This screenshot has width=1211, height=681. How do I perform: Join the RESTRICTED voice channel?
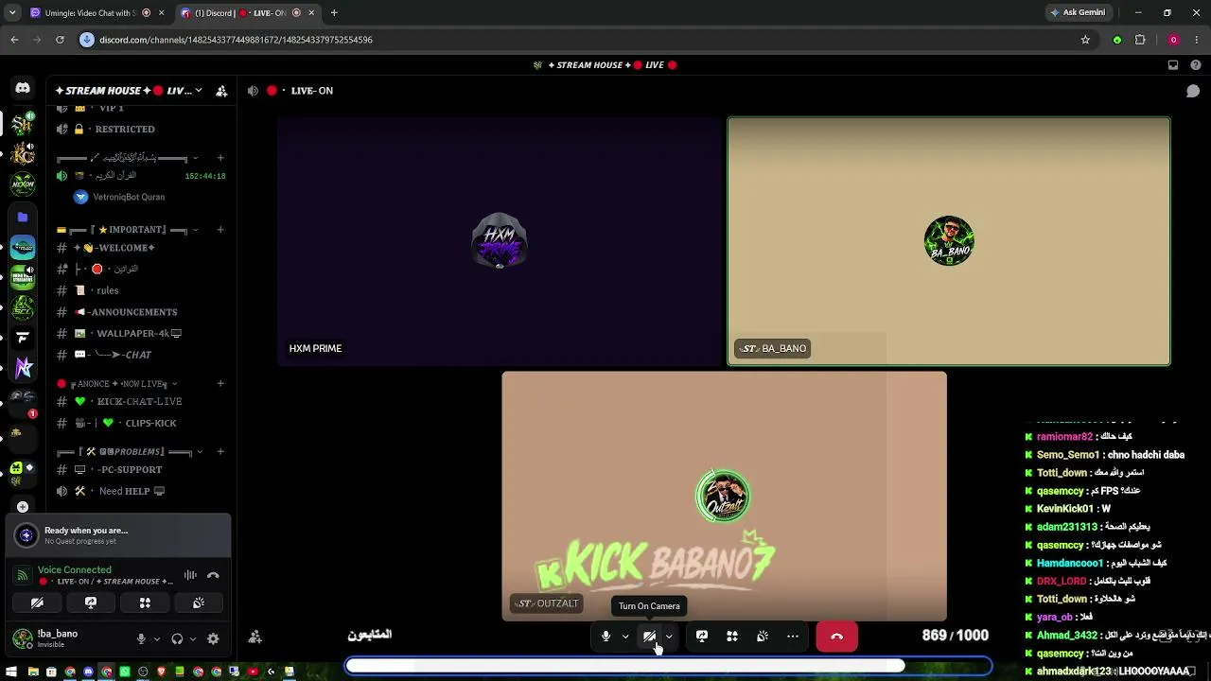click(x=140, y=129)
